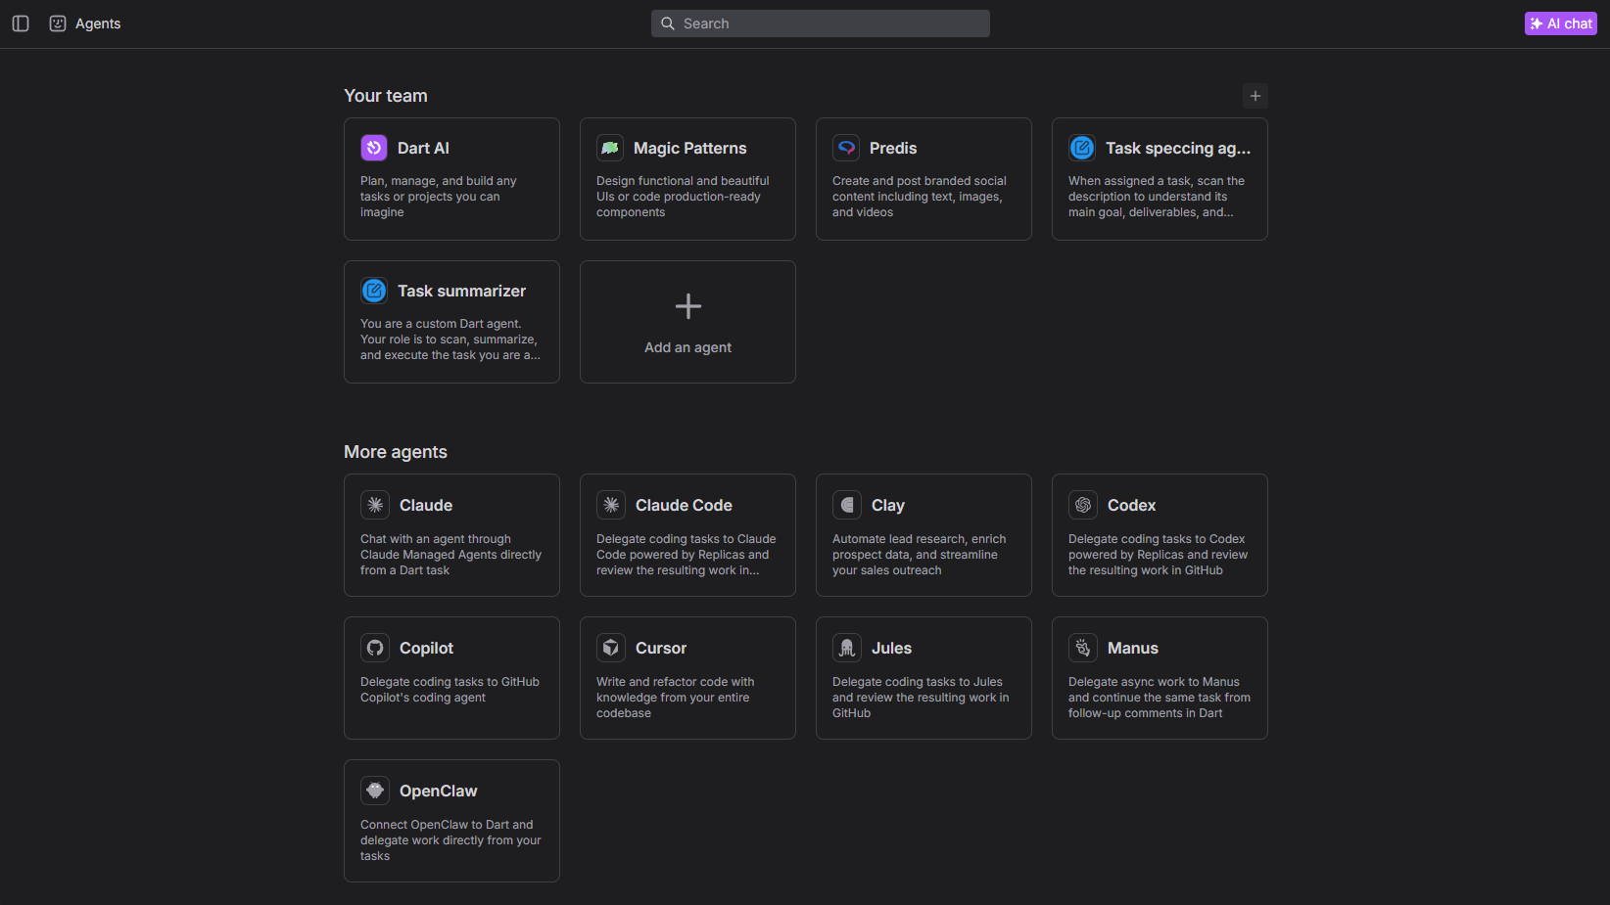
Task: Open the Codex agent title
Action: 1131,505
